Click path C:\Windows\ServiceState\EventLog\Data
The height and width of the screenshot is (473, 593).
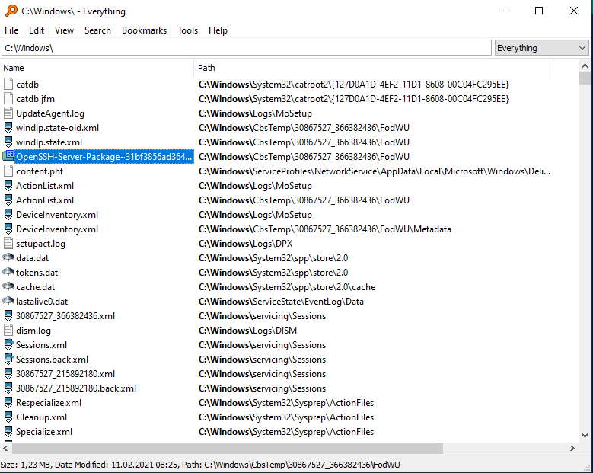(281, 302)
